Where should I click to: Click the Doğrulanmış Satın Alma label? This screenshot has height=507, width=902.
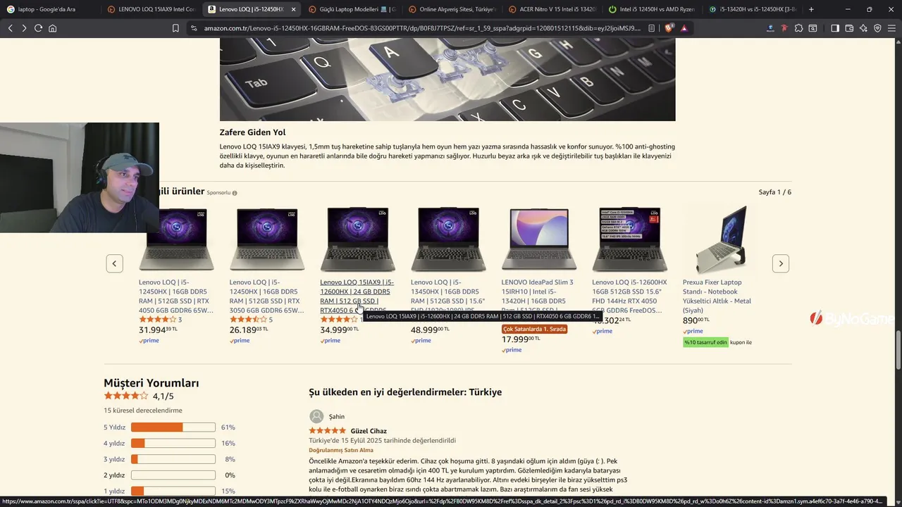(x=341, y=450)
